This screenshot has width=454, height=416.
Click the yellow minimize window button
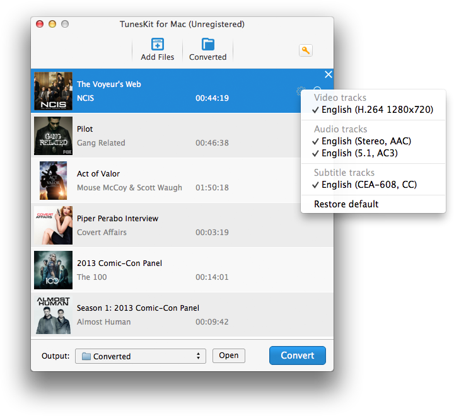pos(52,24)
